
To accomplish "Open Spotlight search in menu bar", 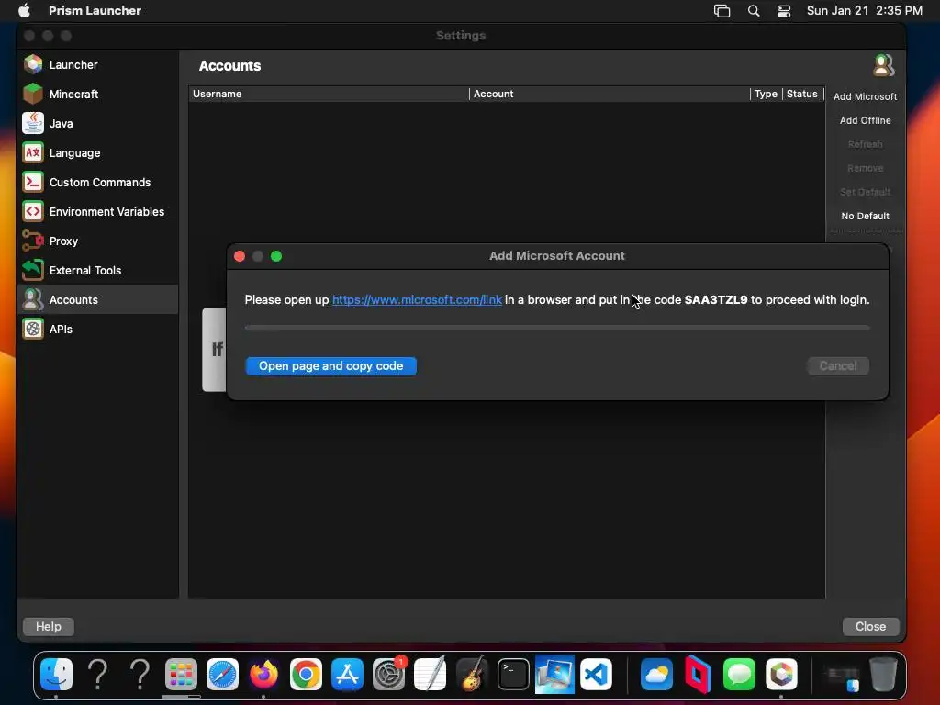I will [754, 11].
